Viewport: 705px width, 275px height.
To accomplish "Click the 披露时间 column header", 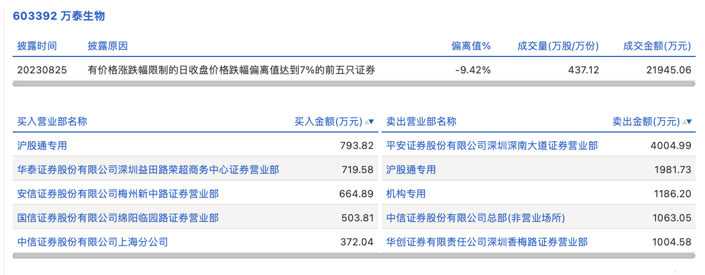I will pos(37,46).
